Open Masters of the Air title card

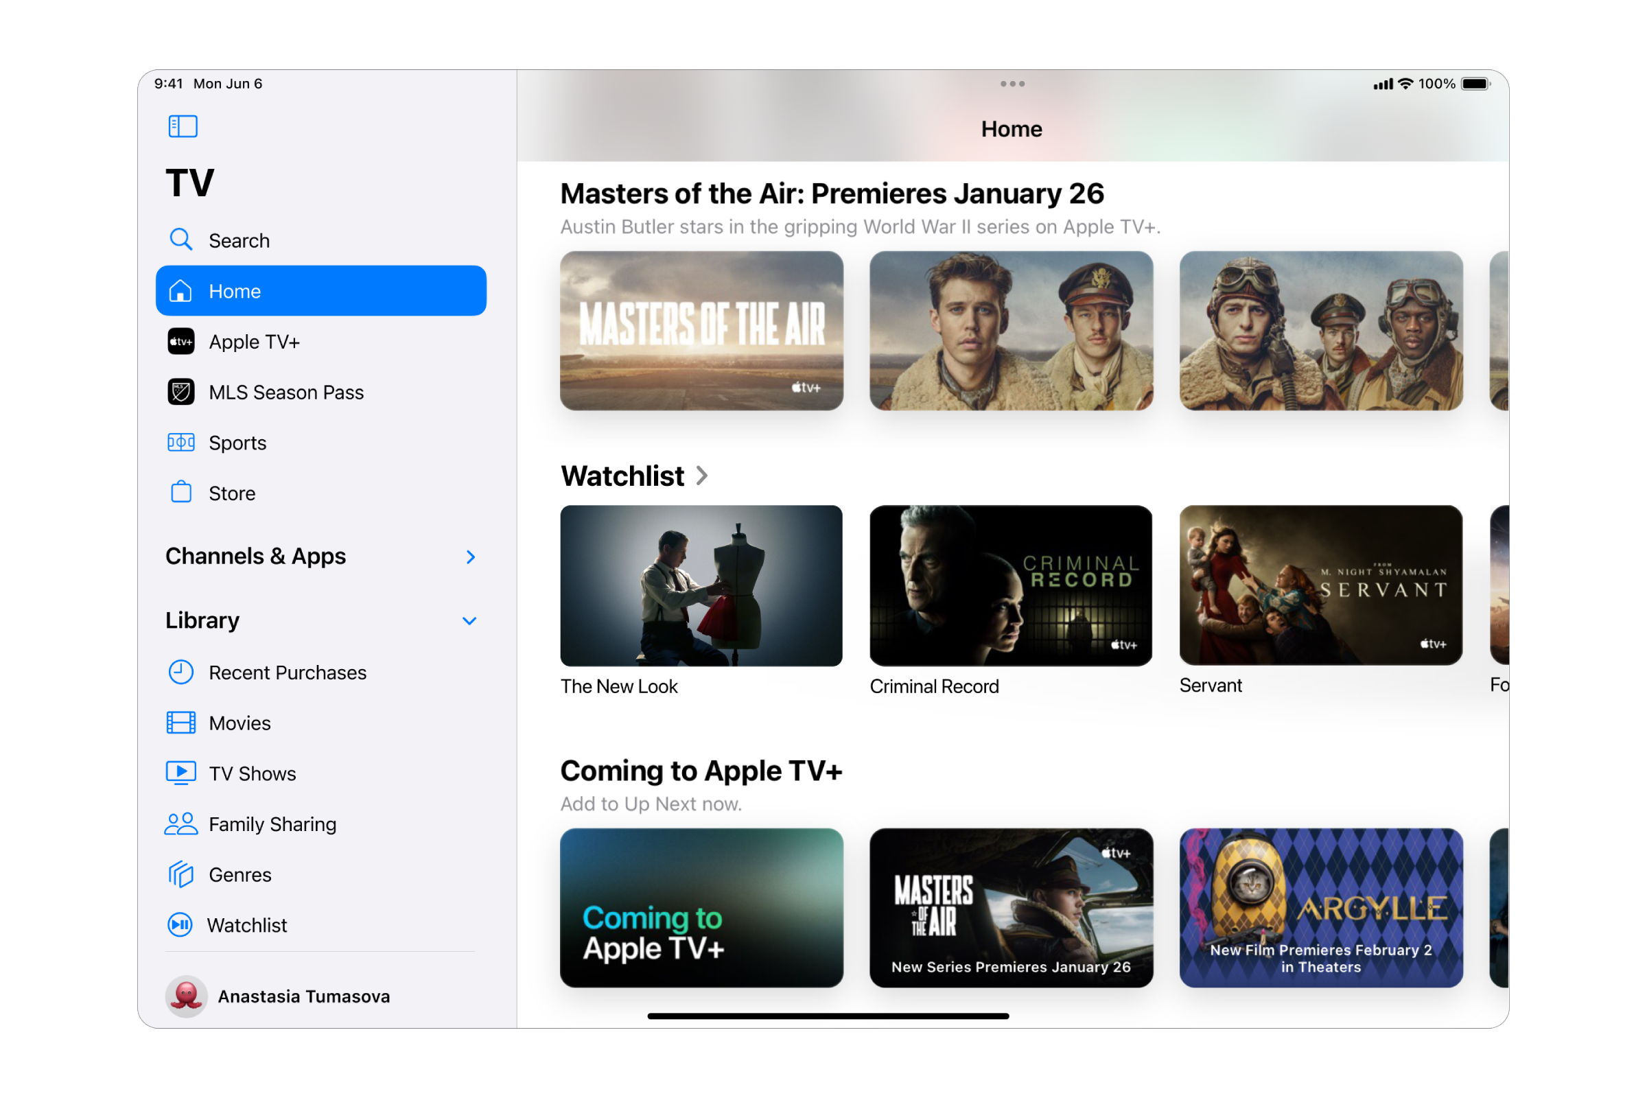[x=701, y=331]
